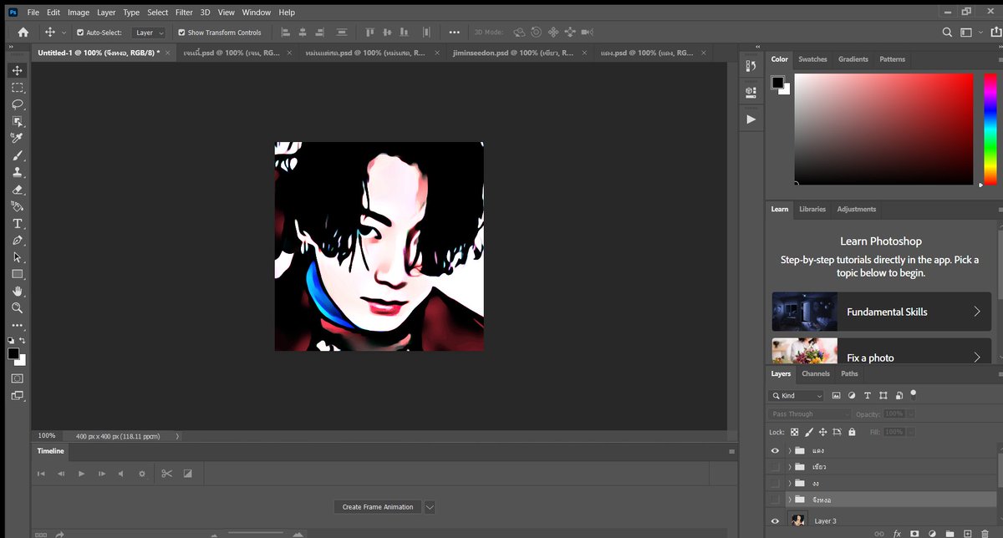Toggle Show Transform Controls checkbox

(181, 33)
